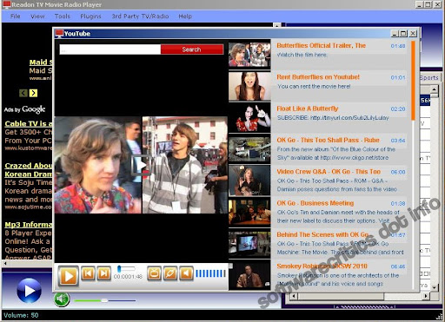This screenshot has height=322, width=445.
Task: Toggle the orange repeat loop button
Action: (170, 273)
